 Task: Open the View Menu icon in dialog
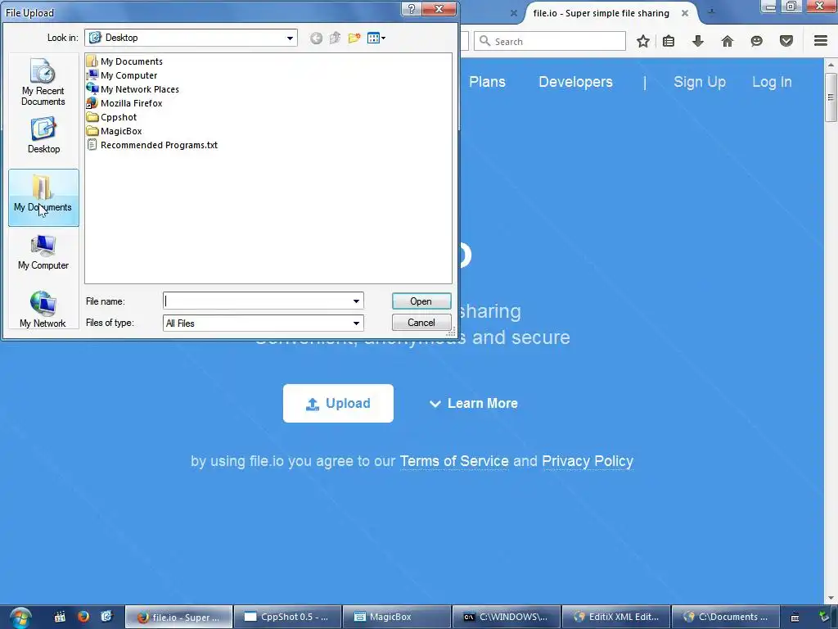coord(376,38)
